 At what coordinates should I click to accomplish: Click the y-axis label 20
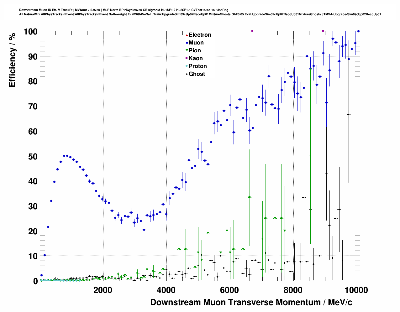pos(33,231)
